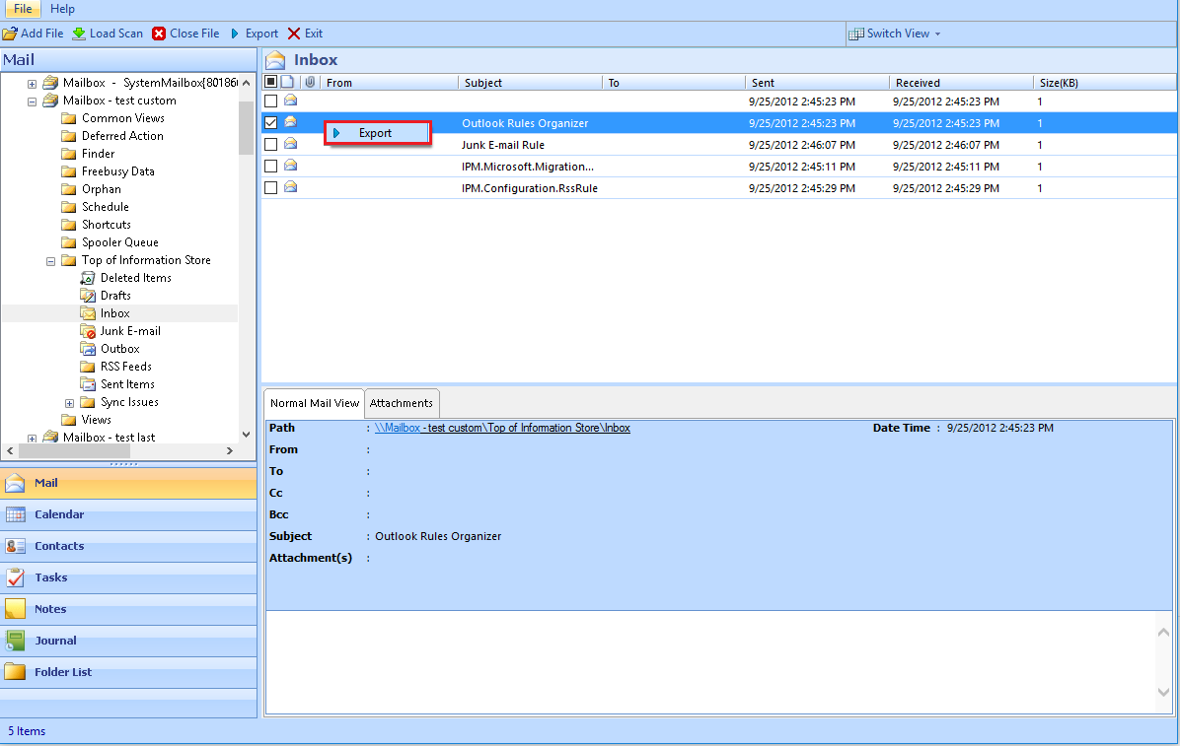Sort by the Received column header

[x=961, y=83]
